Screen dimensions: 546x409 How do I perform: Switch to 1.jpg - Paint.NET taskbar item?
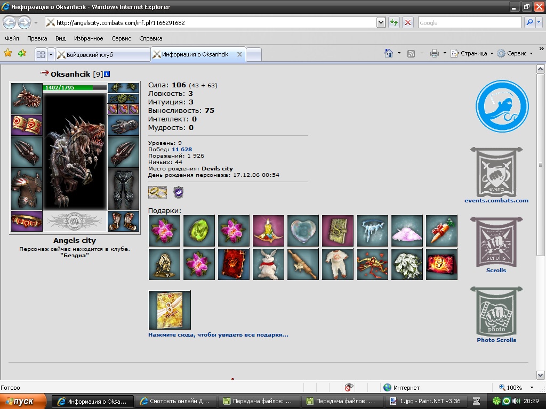(x=425, y=402)
